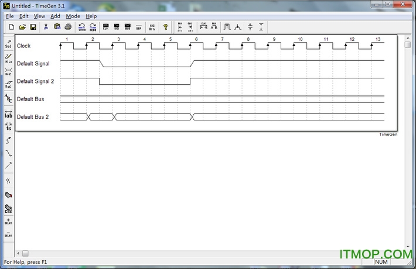416x269 pixels.
Task: Add a new CLK clock signal
Action: (105, 27)
